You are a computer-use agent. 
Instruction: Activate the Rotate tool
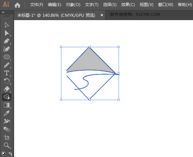(7, 81)
